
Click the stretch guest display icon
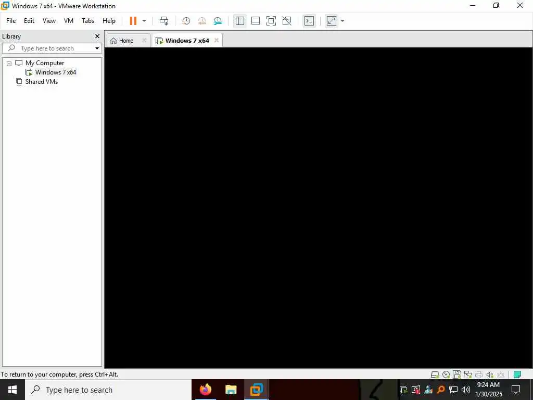tap(332, 21)
